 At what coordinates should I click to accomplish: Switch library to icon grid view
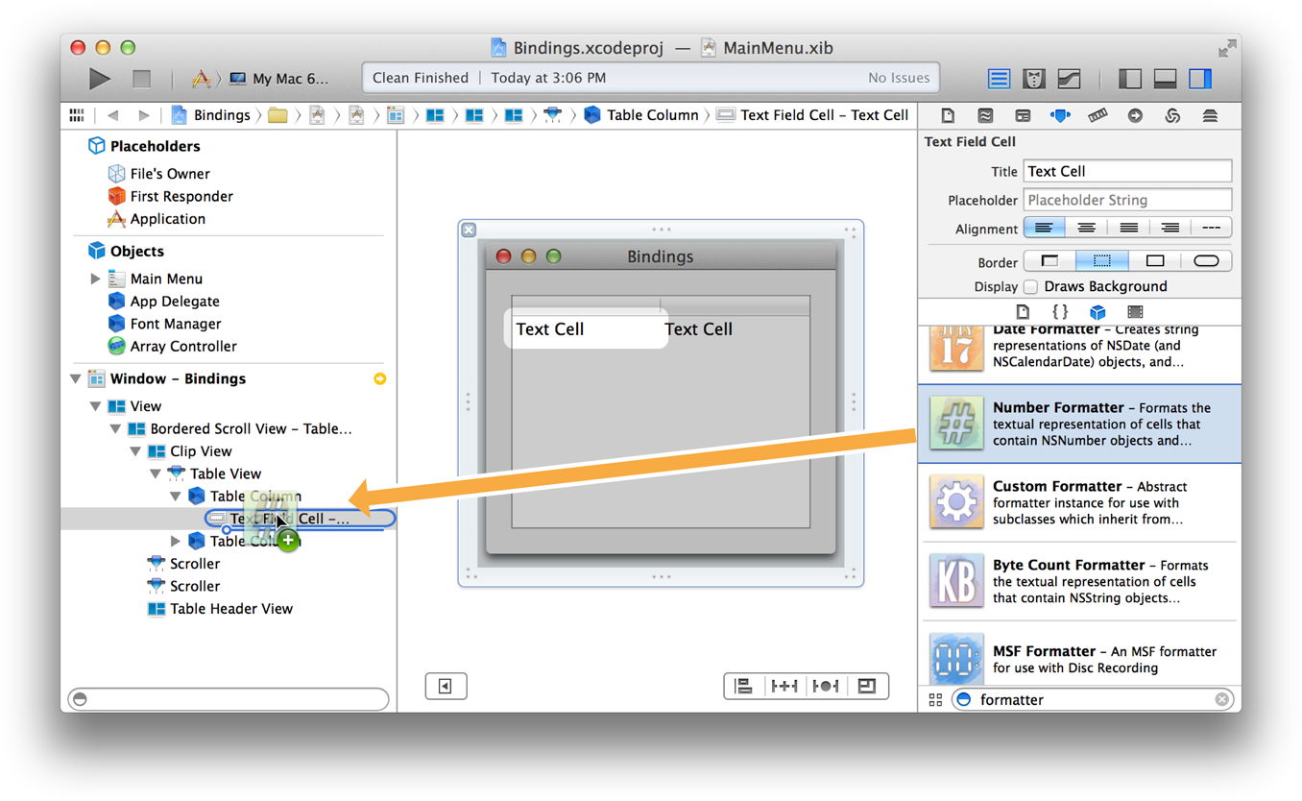(935, 700)
